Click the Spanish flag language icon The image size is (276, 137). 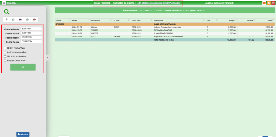[x=264, y=3]
